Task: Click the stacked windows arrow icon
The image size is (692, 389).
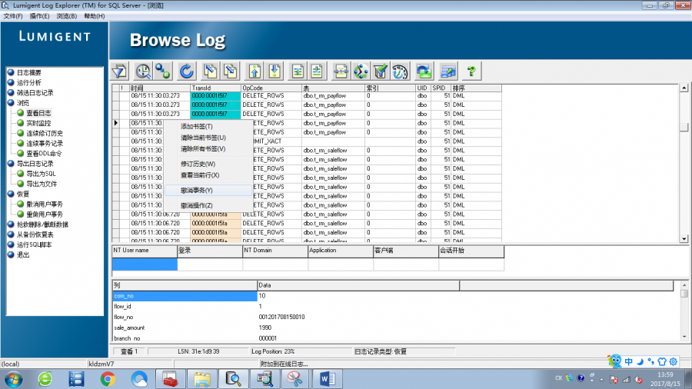Action: point(447,71)
